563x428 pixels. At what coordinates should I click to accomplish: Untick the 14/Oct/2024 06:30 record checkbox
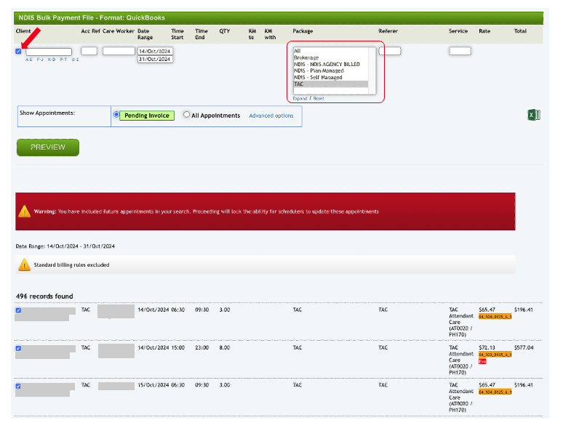click(18, 310)
